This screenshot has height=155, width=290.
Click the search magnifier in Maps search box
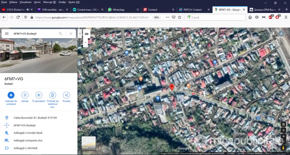[60, 34]
